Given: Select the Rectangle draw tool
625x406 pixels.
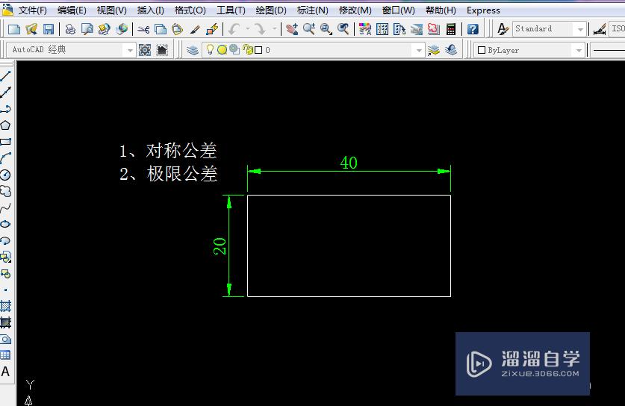Looking at the screenshot, I should click(x=5, y=142).
